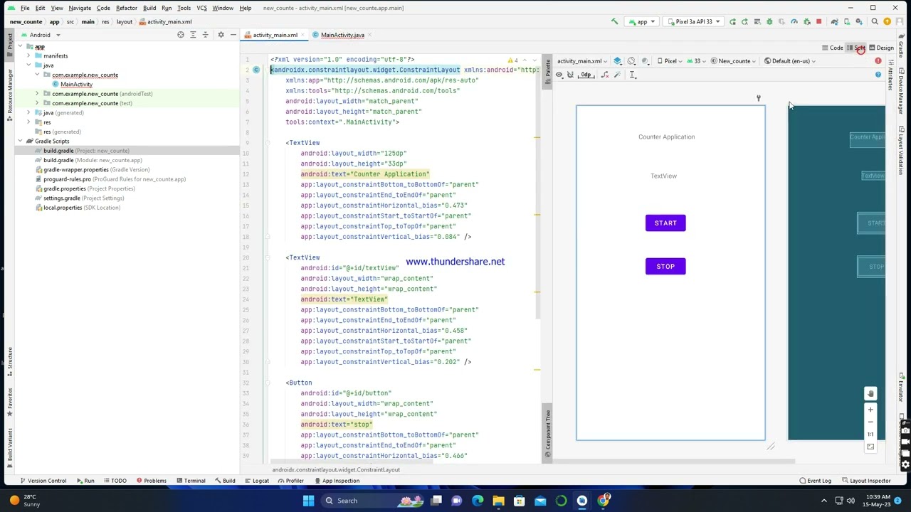
Task: Click Collapse All in project panel
Action: (x=206, y=35)
